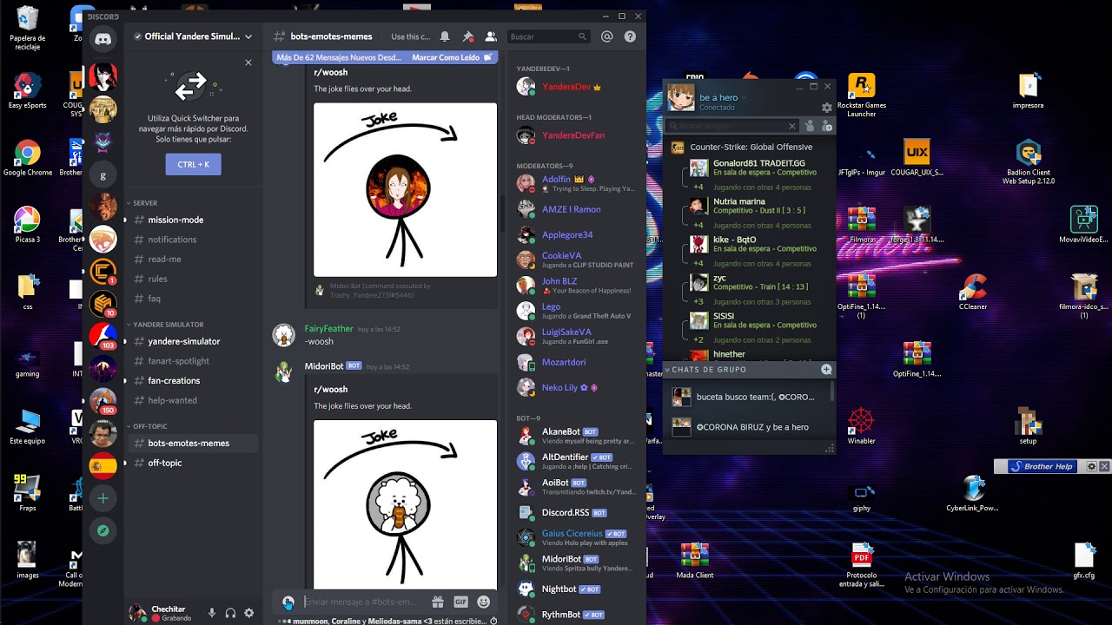This screenshot has height=625, width=1112.
Task: Click the Spain flag server icon
Action: (103, 466)
